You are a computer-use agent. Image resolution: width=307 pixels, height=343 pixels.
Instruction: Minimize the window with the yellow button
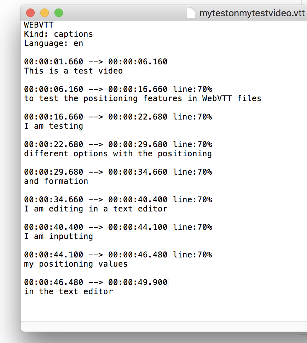pyautogui.click(x=45, y=13)
